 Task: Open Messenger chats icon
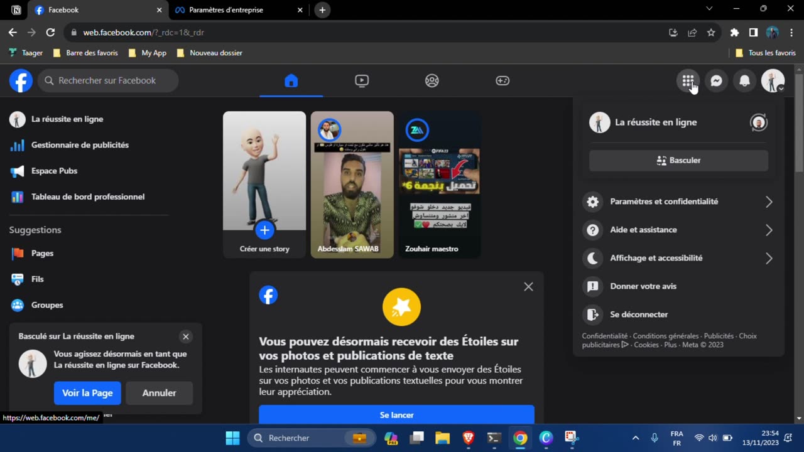click(716, 80)
